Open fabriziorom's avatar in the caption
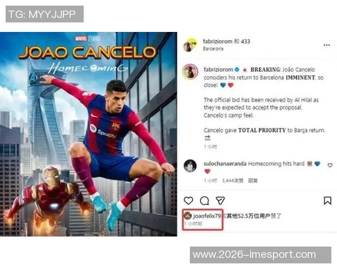 coord(190,72)
